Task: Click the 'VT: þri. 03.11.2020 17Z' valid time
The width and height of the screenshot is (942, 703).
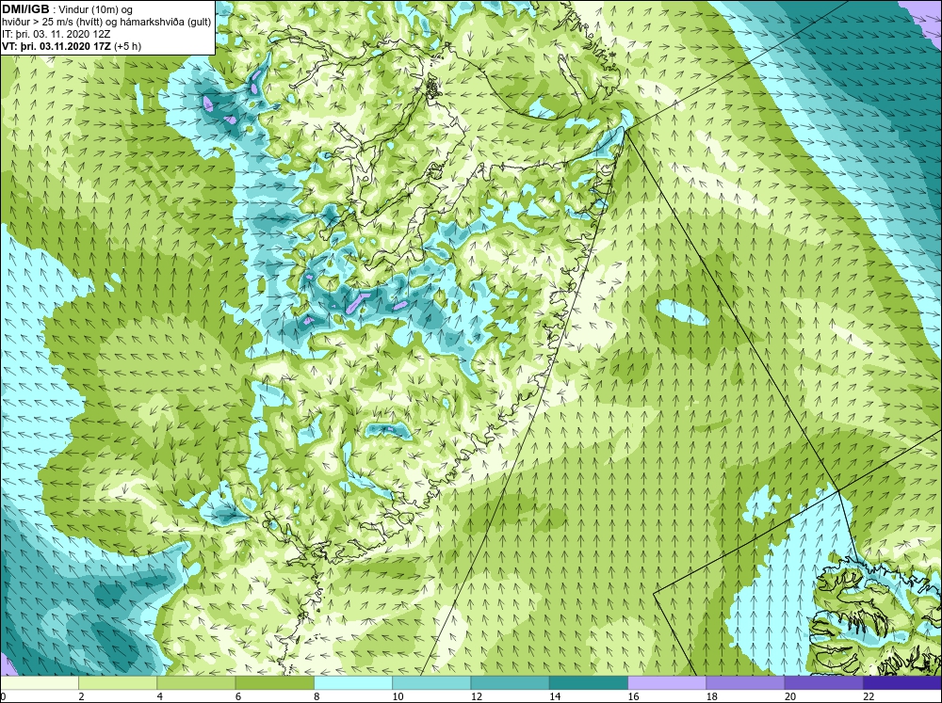Action: click(56, 46)
